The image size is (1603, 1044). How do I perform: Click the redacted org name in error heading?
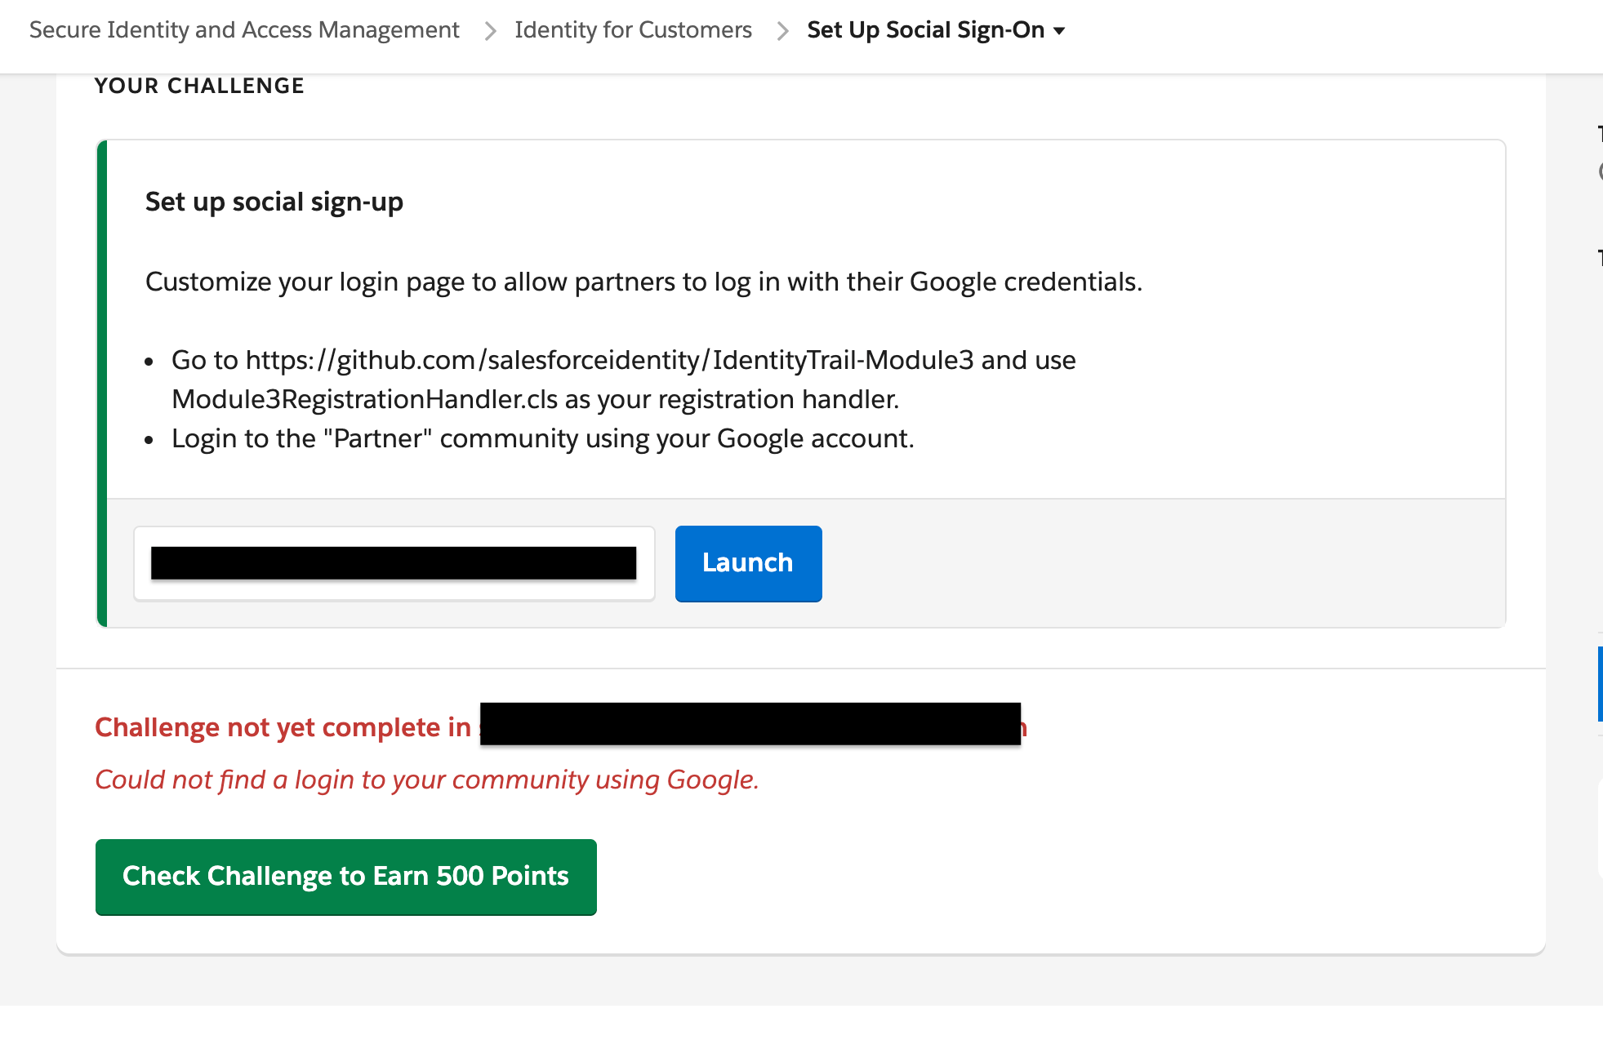(750, 724)
